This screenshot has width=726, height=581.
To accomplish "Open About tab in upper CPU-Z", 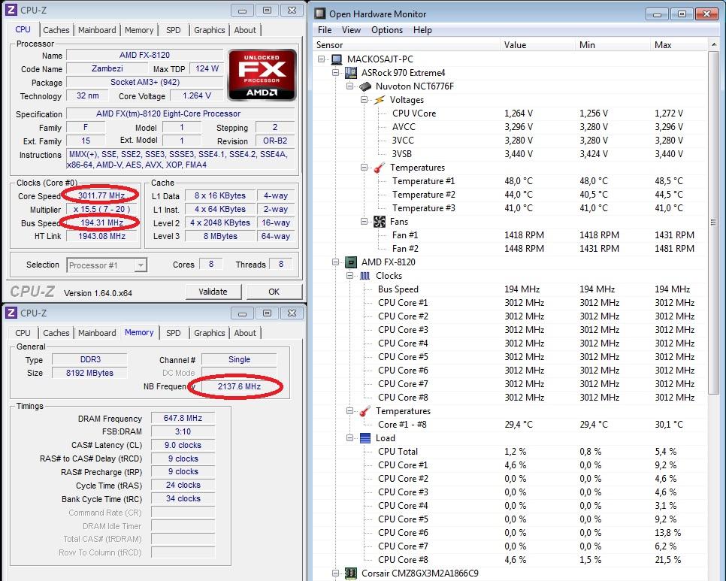I will (x=245, y=30).
